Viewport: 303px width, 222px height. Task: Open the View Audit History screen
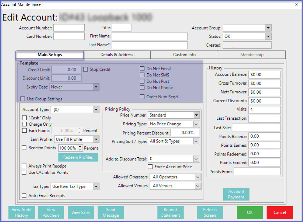click(x=22, y=212)
